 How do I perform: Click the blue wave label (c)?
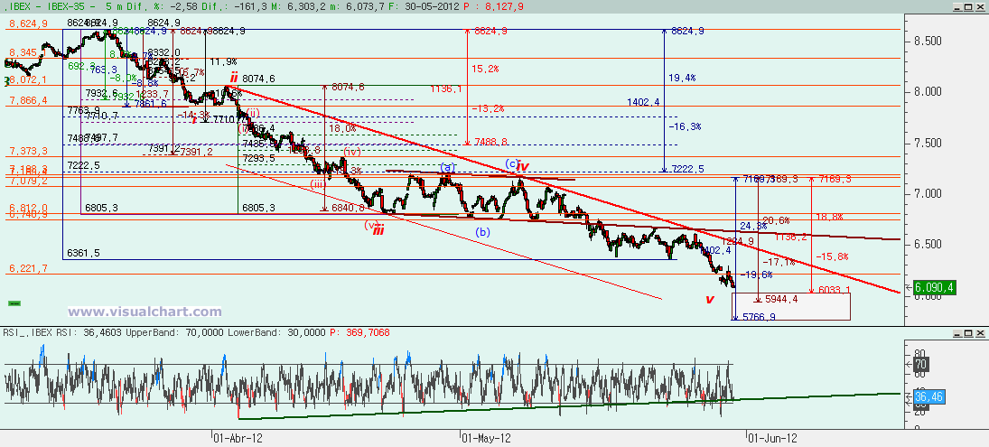(x=511, y=163)
